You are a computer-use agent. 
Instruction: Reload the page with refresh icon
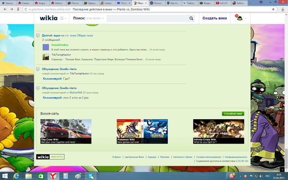tap(26, 9)
